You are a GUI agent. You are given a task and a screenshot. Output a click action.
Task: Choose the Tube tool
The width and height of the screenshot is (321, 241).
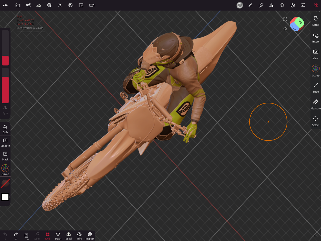tap(315, 87)
